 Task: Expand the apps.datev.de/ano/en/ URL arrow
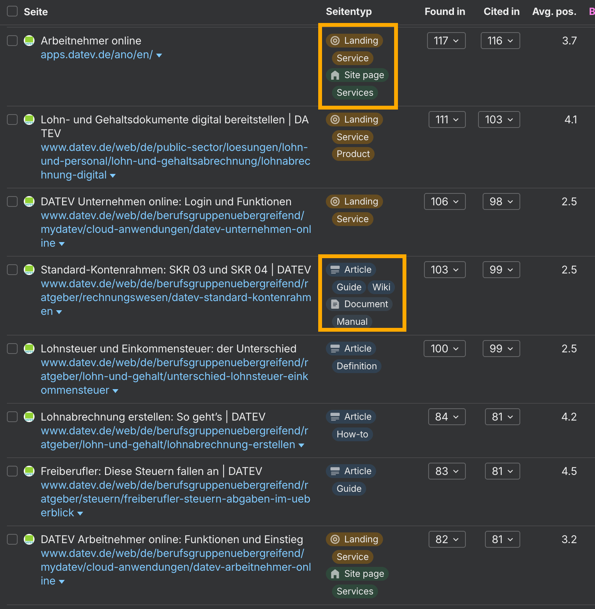click(159, 56)
